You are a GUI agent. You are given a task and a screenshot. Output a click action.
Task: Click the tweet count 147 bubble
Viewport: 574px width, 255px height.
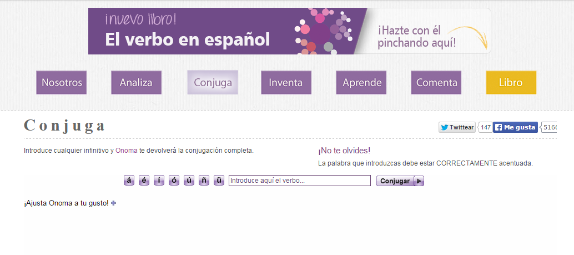pos(485,128)
